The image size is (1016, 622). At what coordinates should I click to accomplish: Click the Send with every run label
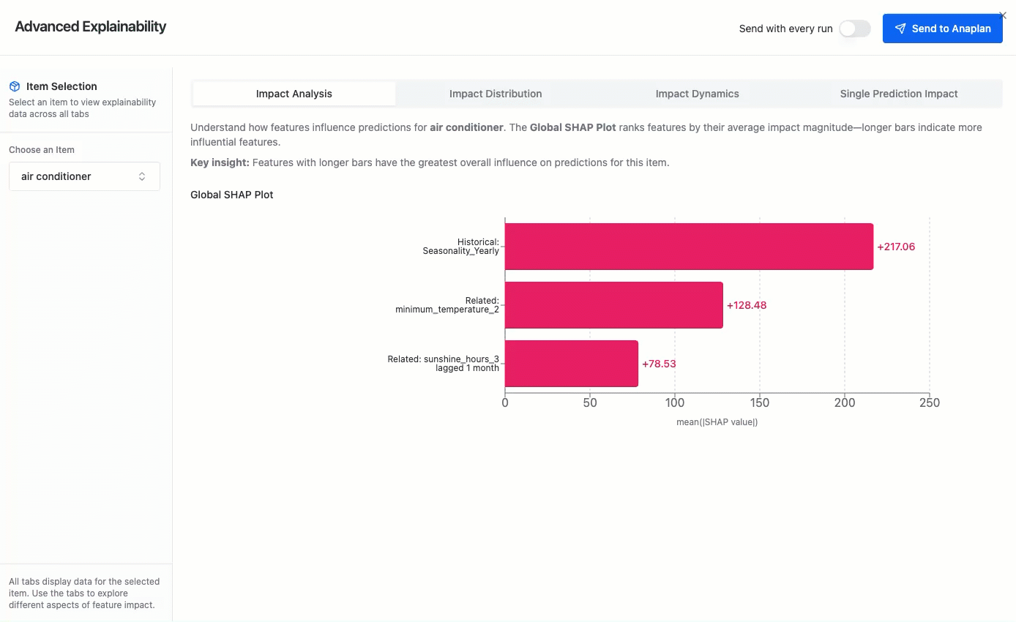[x=786, y=29]
